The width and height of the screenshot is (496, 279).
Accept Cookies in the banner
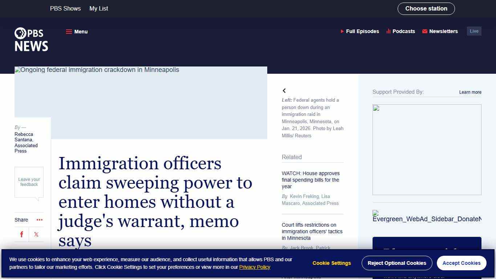pos(462,263)
